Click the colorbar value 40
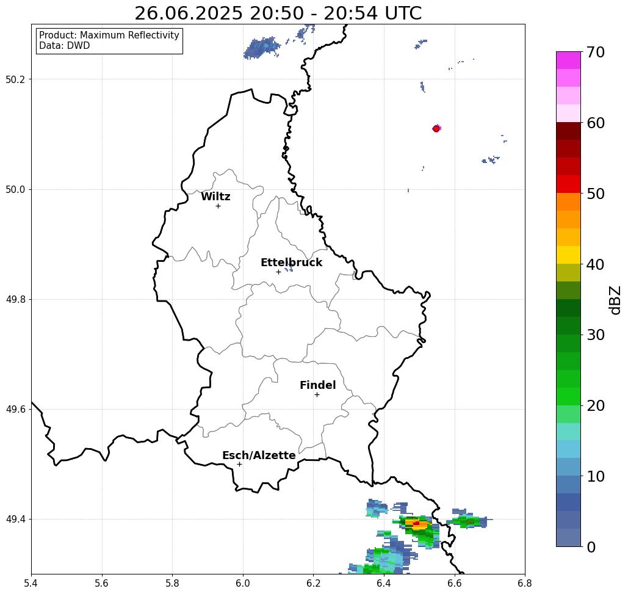 (x=595, y=264)
